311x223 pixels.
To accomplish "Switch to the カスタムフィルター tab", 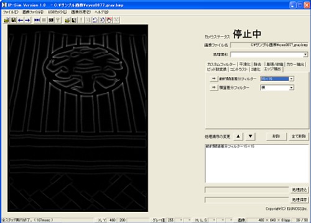I will [x=221, y=64].
